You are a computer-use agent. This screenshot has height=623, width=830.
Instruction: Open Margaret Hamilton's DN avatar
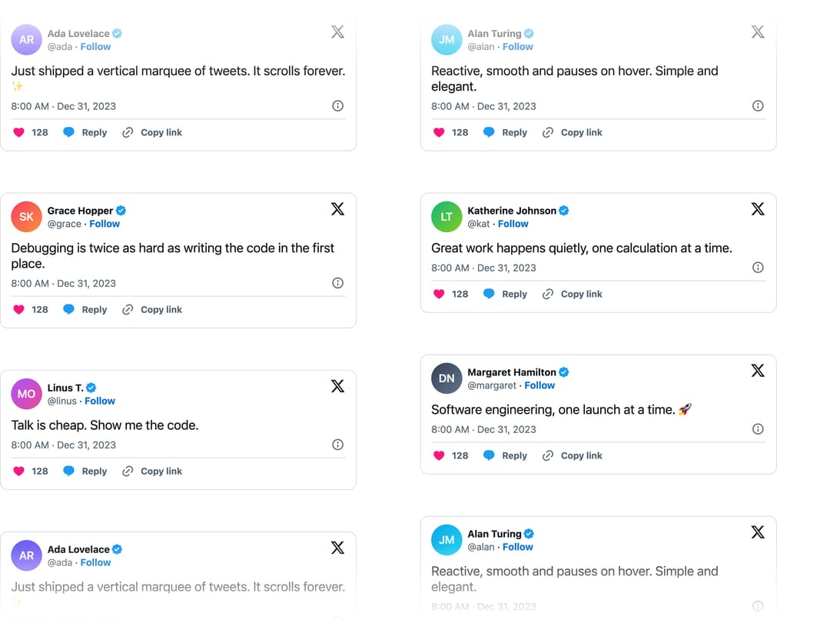[447, 378]
